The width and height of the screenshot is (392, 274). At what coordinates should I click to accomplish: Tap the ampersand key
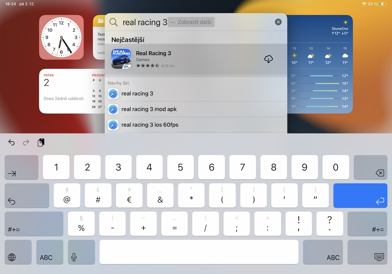[x=160, y=196]
